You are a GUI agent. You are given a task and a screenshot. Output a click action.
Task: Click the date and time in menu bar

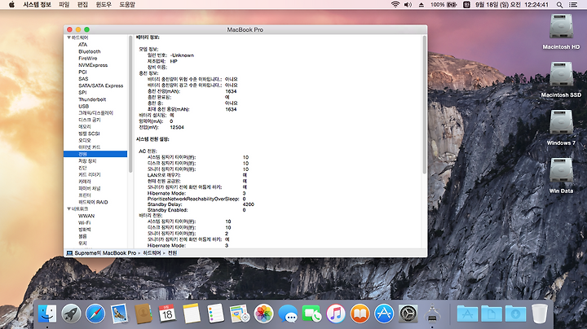(x=512, y=5)
